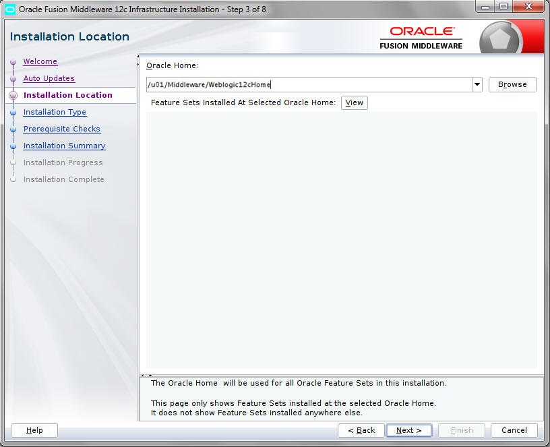Click the Installation Location current-step marker
The height and width of the screenshot is (447, 550).
pos(13,95)
